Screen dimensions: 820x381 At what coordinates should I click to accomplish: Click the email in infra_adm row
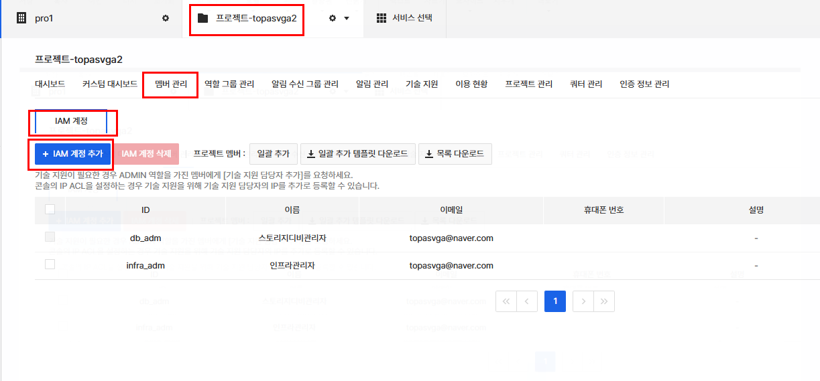coord(451,265)
